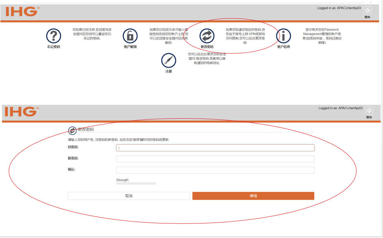Select the 忘记密码 question mark icon

(54, 35)
